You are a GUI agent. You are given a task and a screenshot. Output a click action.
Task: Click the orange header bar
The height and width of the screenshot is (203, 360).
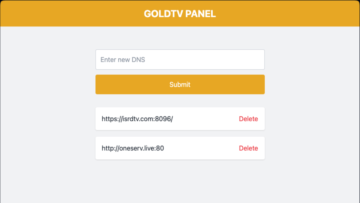[x=180, y=13]
